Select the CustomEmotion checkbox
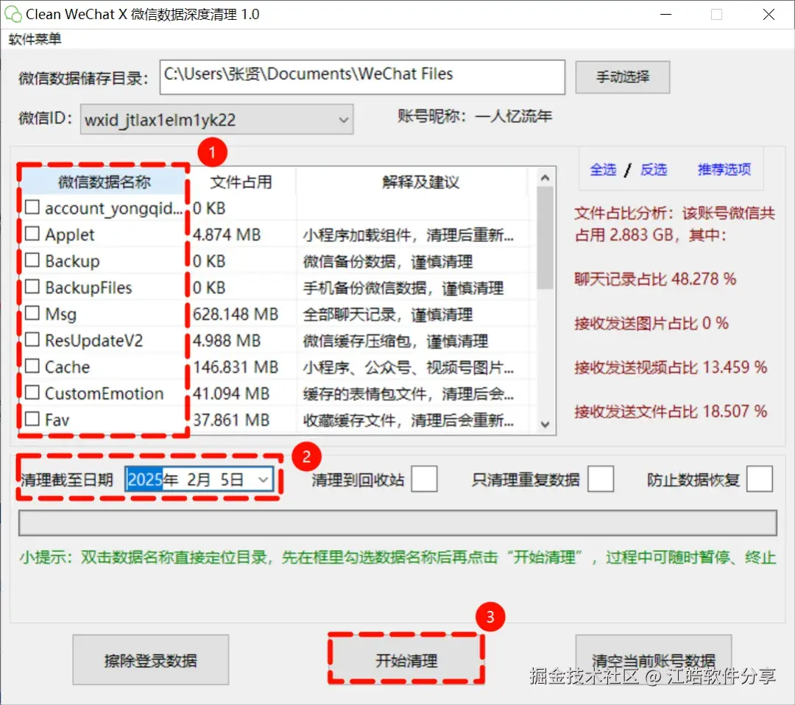This screenshot has width=795, height=705. pyautogui.click(x=32, y=392)
